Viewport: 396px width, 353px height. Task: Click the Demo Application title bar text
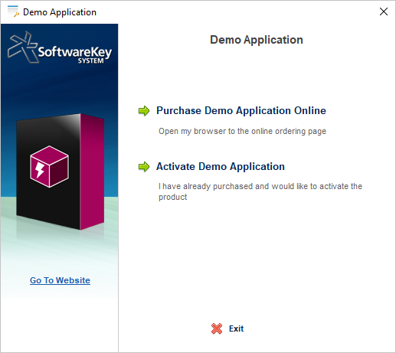tap(60, 12)
